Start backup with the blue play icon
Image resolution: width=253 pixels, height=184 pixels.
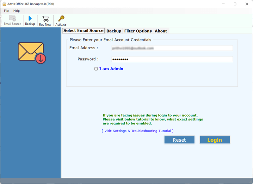(30, 18)
